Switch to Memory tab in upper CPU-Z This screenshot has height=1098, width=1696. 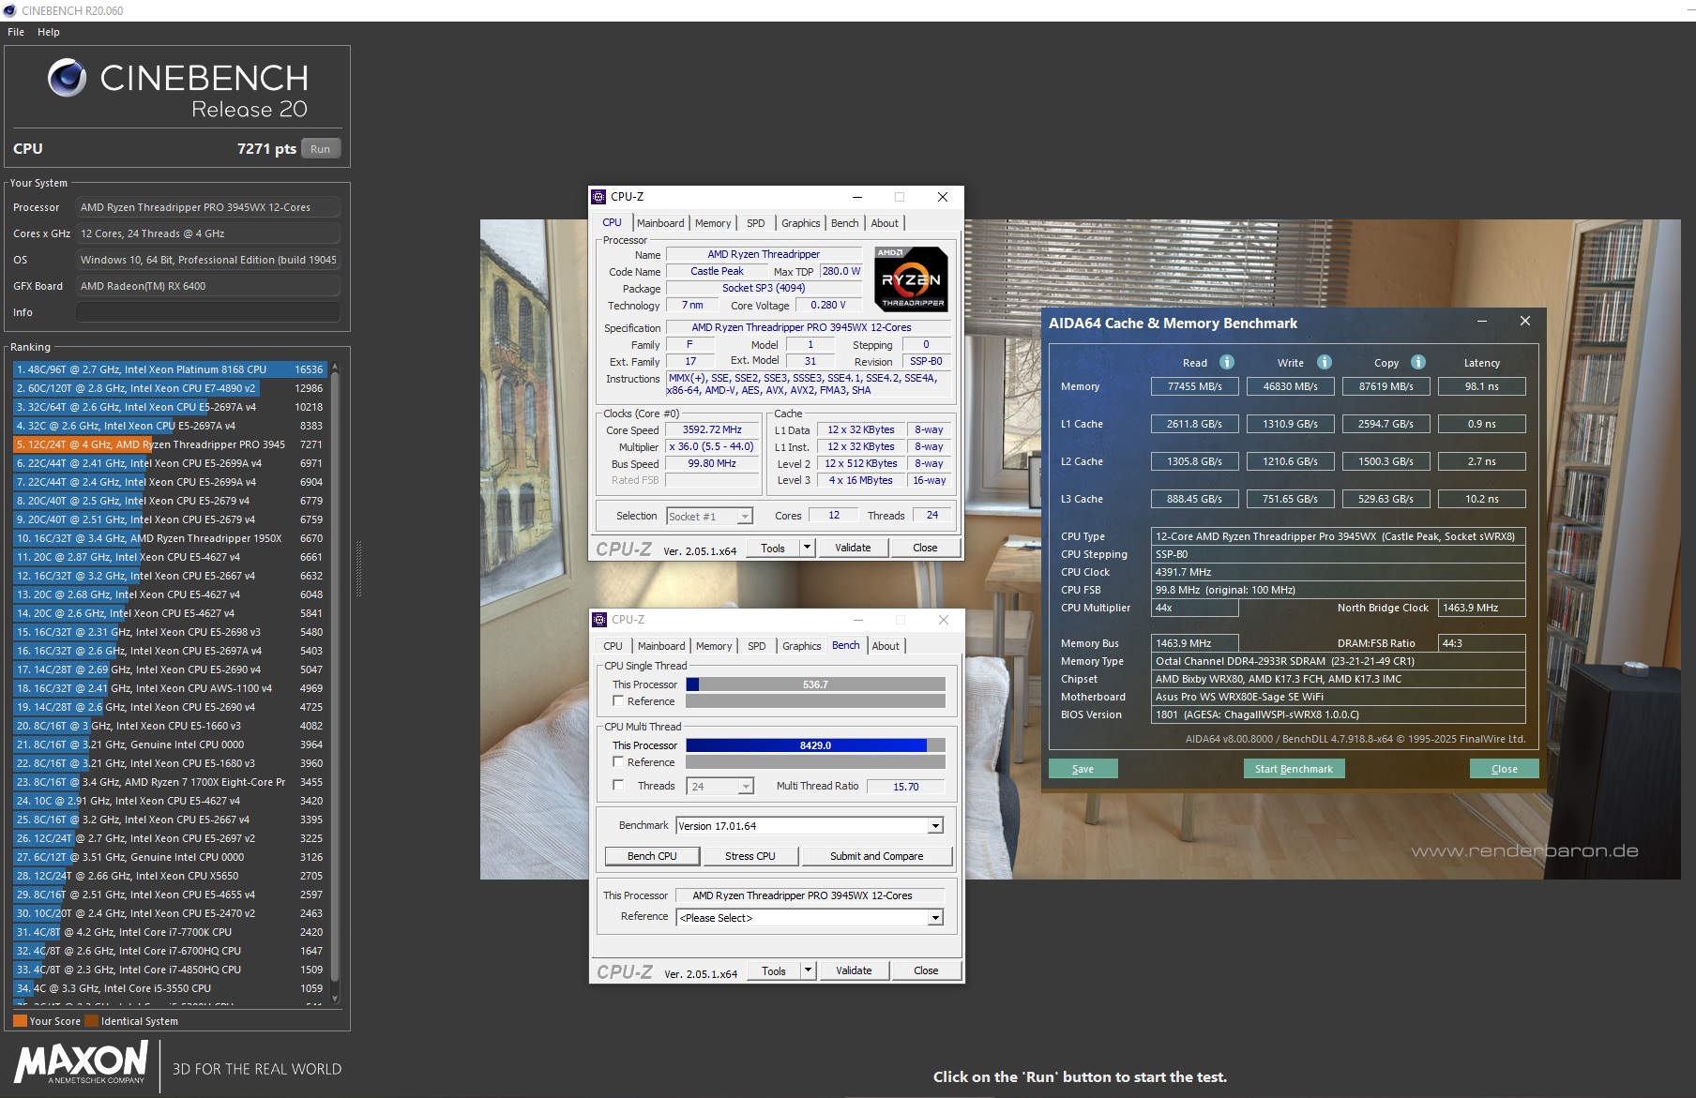(713, 223)
